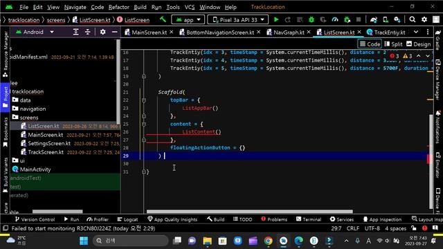Open the Problems tool window
443x249 pixels.
pos(274,219)
